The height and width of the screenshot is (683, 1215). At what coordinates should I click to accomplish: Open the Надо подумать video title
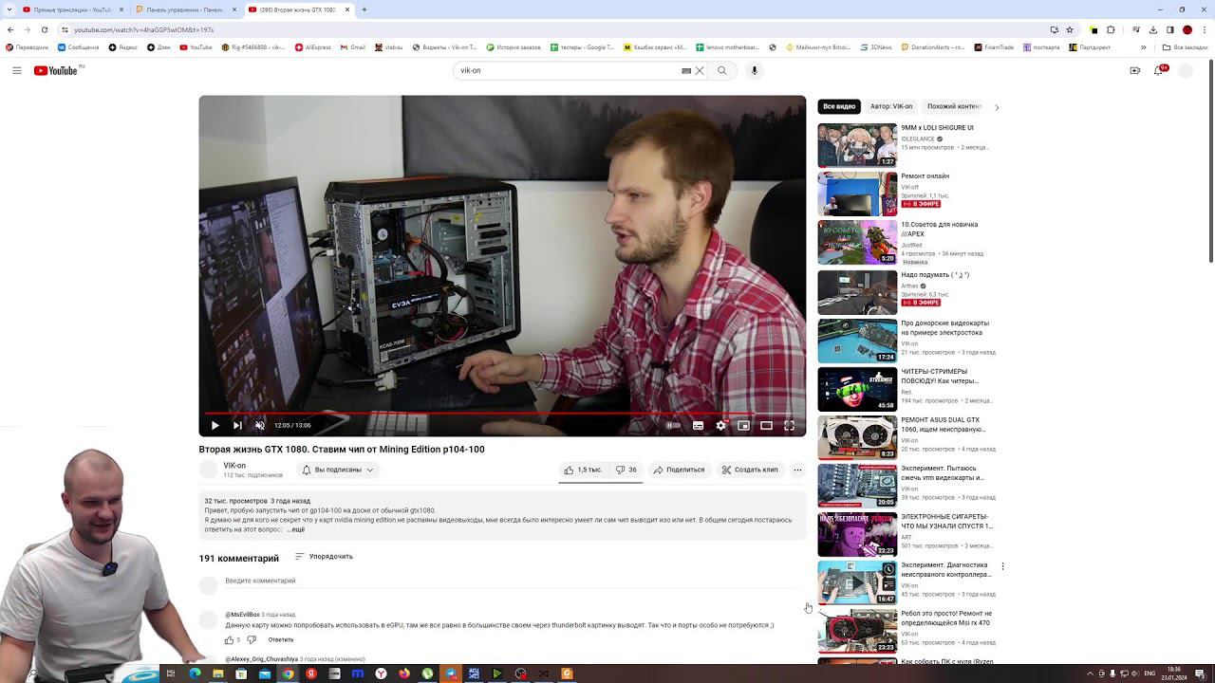tap(935, 275)
